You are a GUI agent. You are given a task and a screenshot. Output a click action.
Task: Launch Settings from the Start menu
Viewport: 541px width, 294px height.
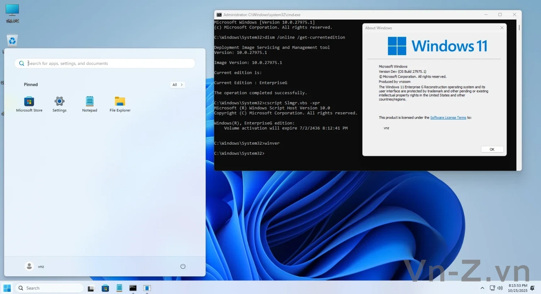click(60, 102)
